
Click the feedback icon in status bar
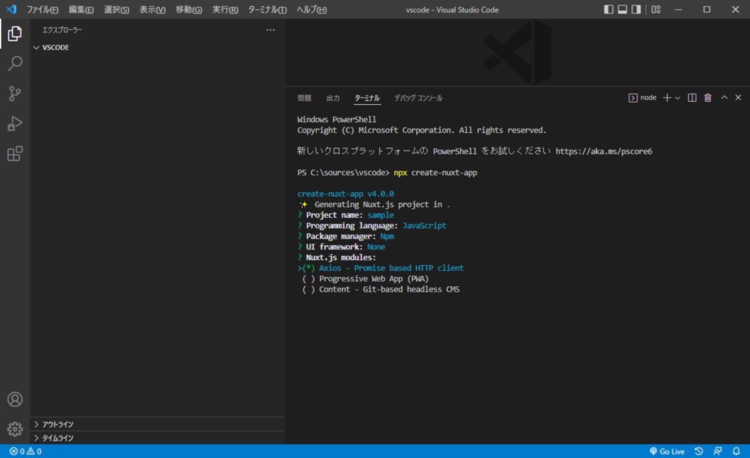tap(717, 451)
